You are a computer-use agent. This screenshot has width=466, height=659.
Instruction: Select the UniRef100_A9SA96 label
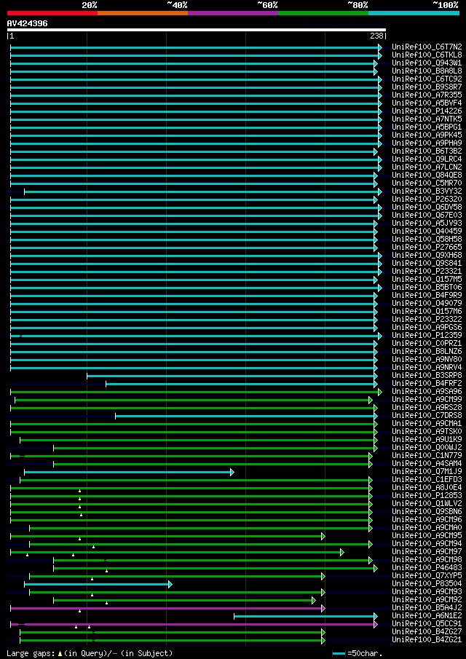click(x=427, y=391)
